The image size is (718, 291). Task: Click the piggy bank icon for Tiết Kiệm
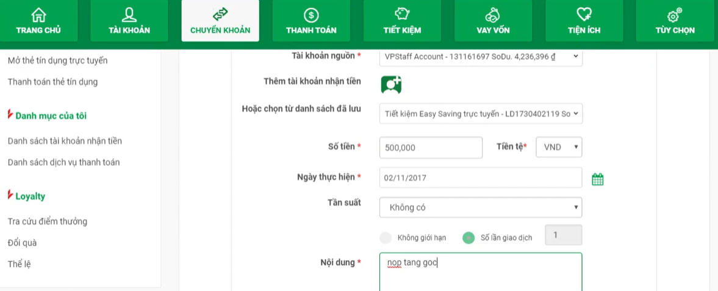coord(402,15)
